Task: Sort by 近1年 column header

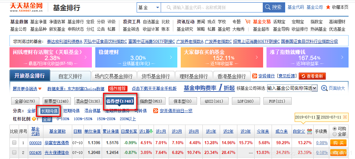Action: (211, 131)
